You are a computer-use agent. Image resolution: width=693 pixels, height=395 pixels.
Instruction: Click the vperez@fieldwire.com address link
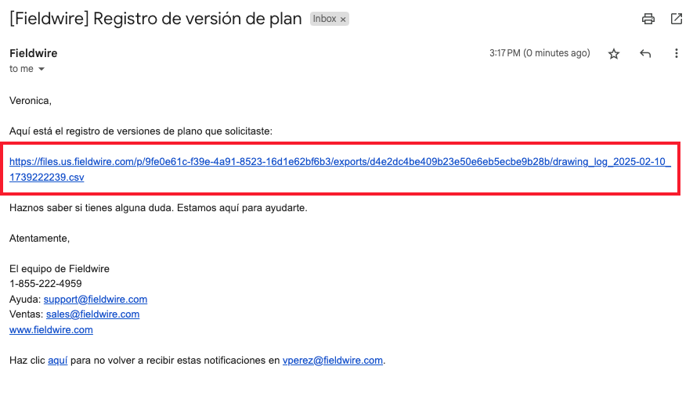(x=333, y=361)
